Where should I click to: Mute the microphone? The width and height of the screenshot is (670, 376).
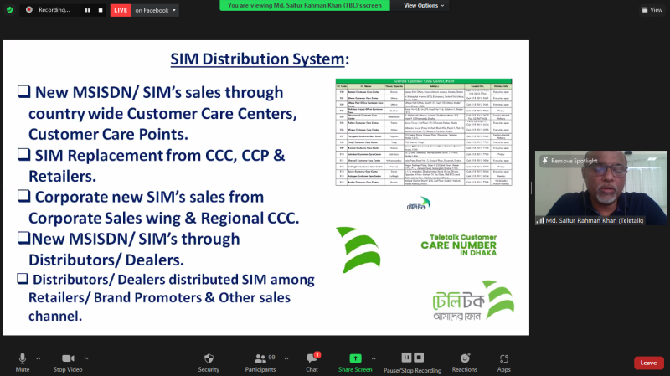pyautogui.click(x=22, y=358)
